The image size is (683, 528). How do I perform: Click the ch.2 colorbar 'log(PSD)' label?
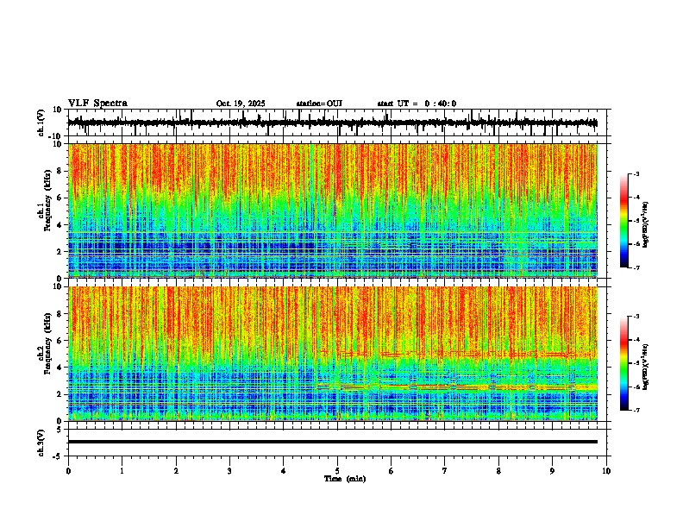[645, 367]
